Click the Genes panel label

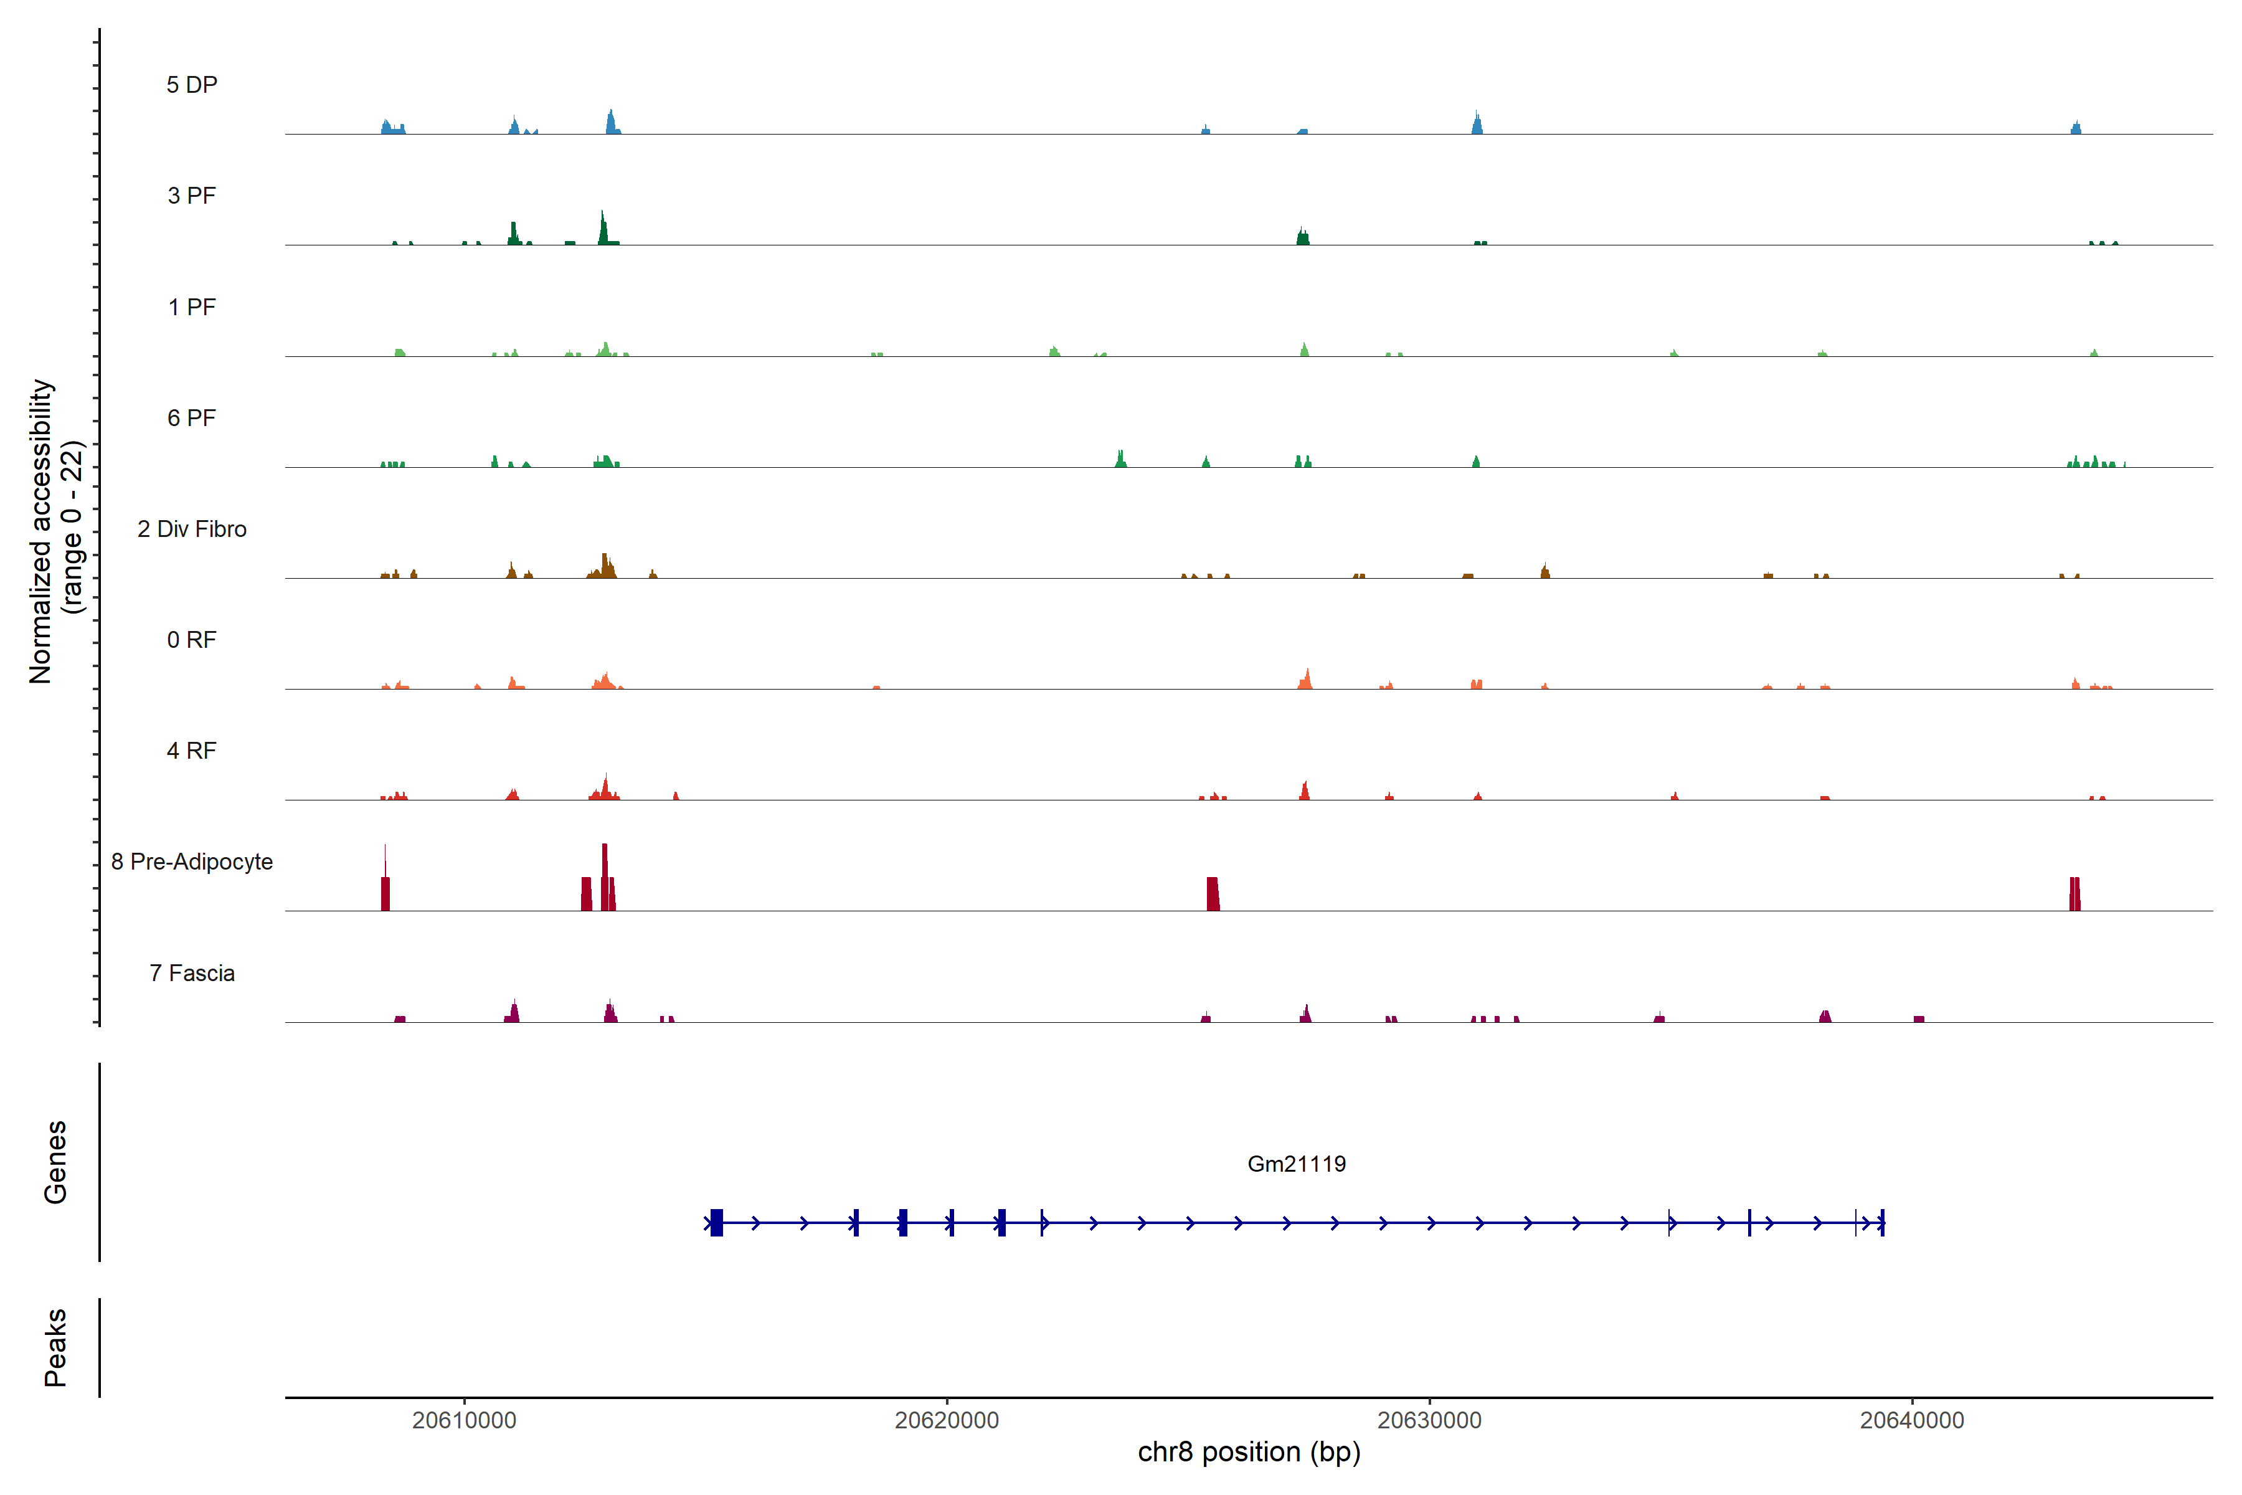point(55,1161)
